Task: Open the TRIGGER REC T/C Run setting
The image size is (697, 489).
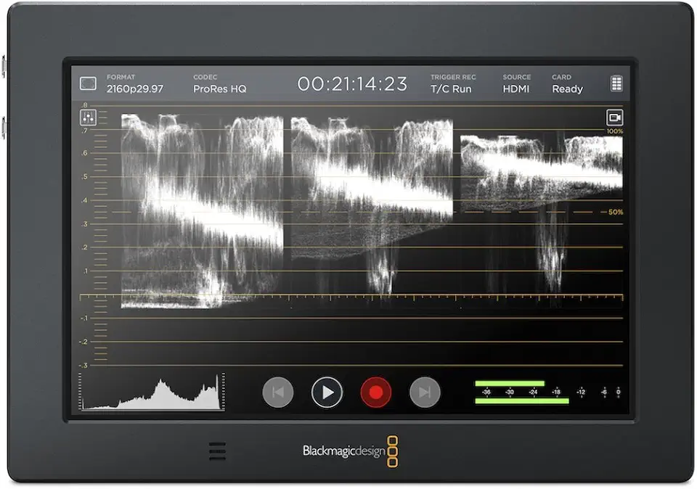Action: (x=453, y=84)
